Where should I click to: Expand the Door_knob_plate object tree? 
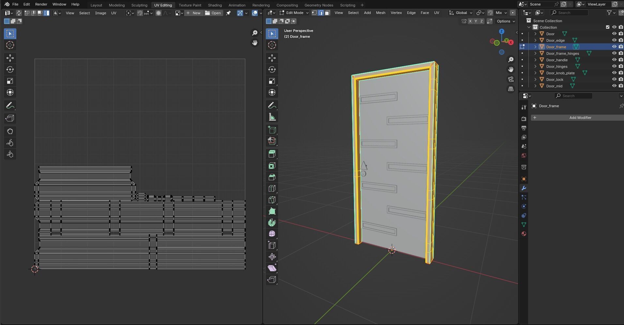click(x=535, y=73)
